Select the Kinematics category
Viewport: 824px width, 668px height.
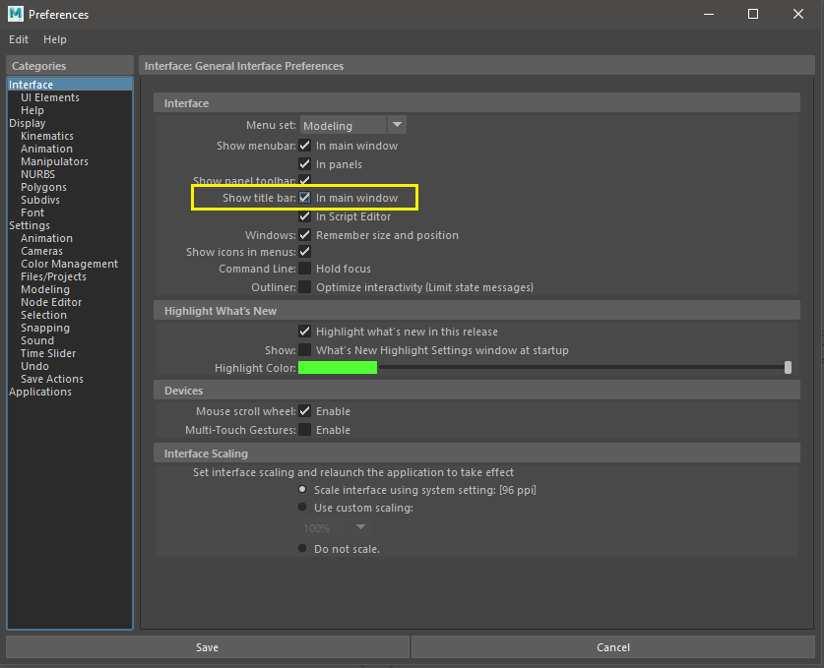tap(46, 135)
